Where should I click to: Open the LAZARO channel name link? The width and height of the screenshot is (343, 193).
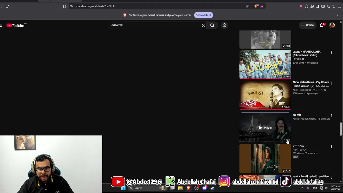pos(297,59)
